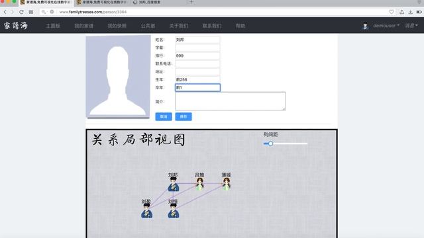The image size is (424, 238).
Task: Open a new browser tab
Action: click(x=191, y=2)
